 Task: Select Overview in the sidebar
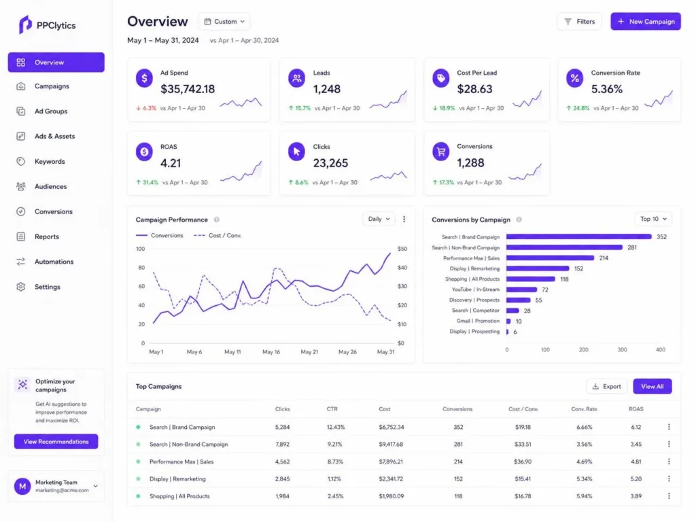pos(56,62)
